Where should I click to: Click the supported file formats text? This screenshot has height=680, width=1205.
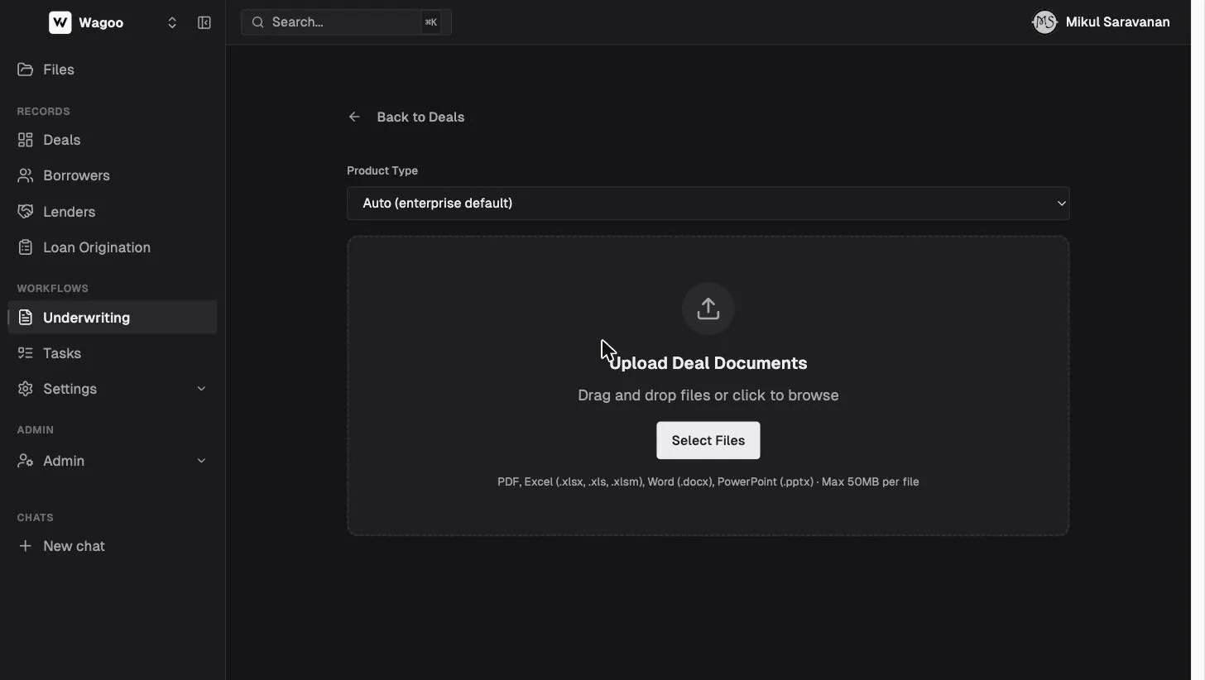pos(708,481)
